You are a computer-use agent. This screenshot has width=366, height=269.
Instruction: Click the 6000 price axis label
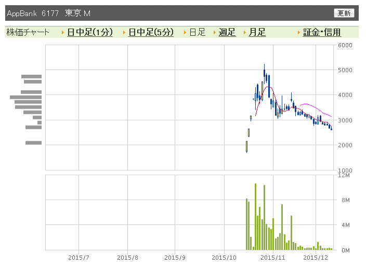(x=345, y=45)
